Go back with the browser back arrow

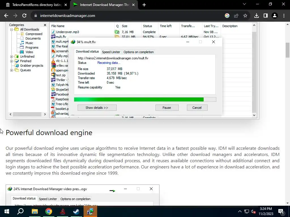(x=6, y=16)
